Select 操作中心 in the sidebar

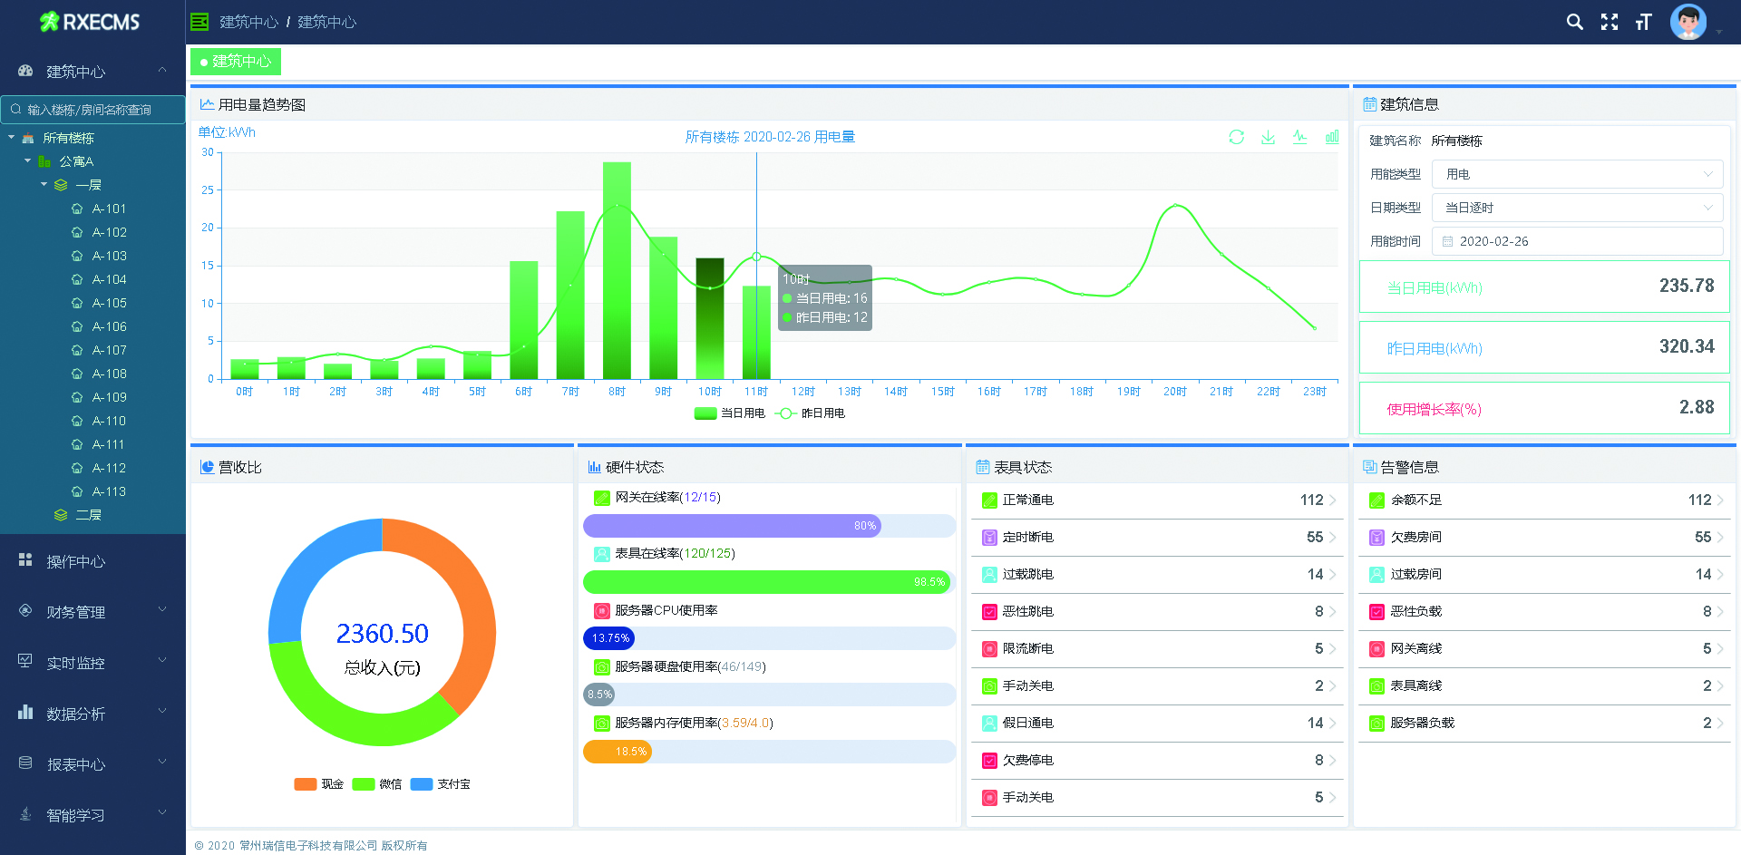76,561
